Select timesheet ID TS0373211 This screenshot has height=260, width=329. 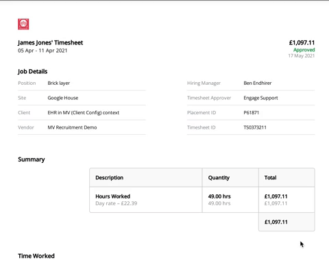click(255, 127)
